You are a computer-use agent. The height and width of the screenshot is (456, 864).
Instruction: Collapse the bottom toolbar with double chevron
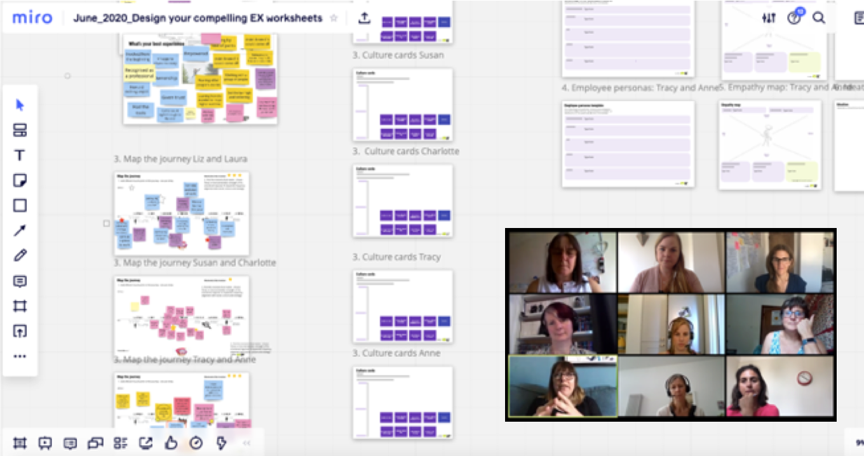coord(246,443)
